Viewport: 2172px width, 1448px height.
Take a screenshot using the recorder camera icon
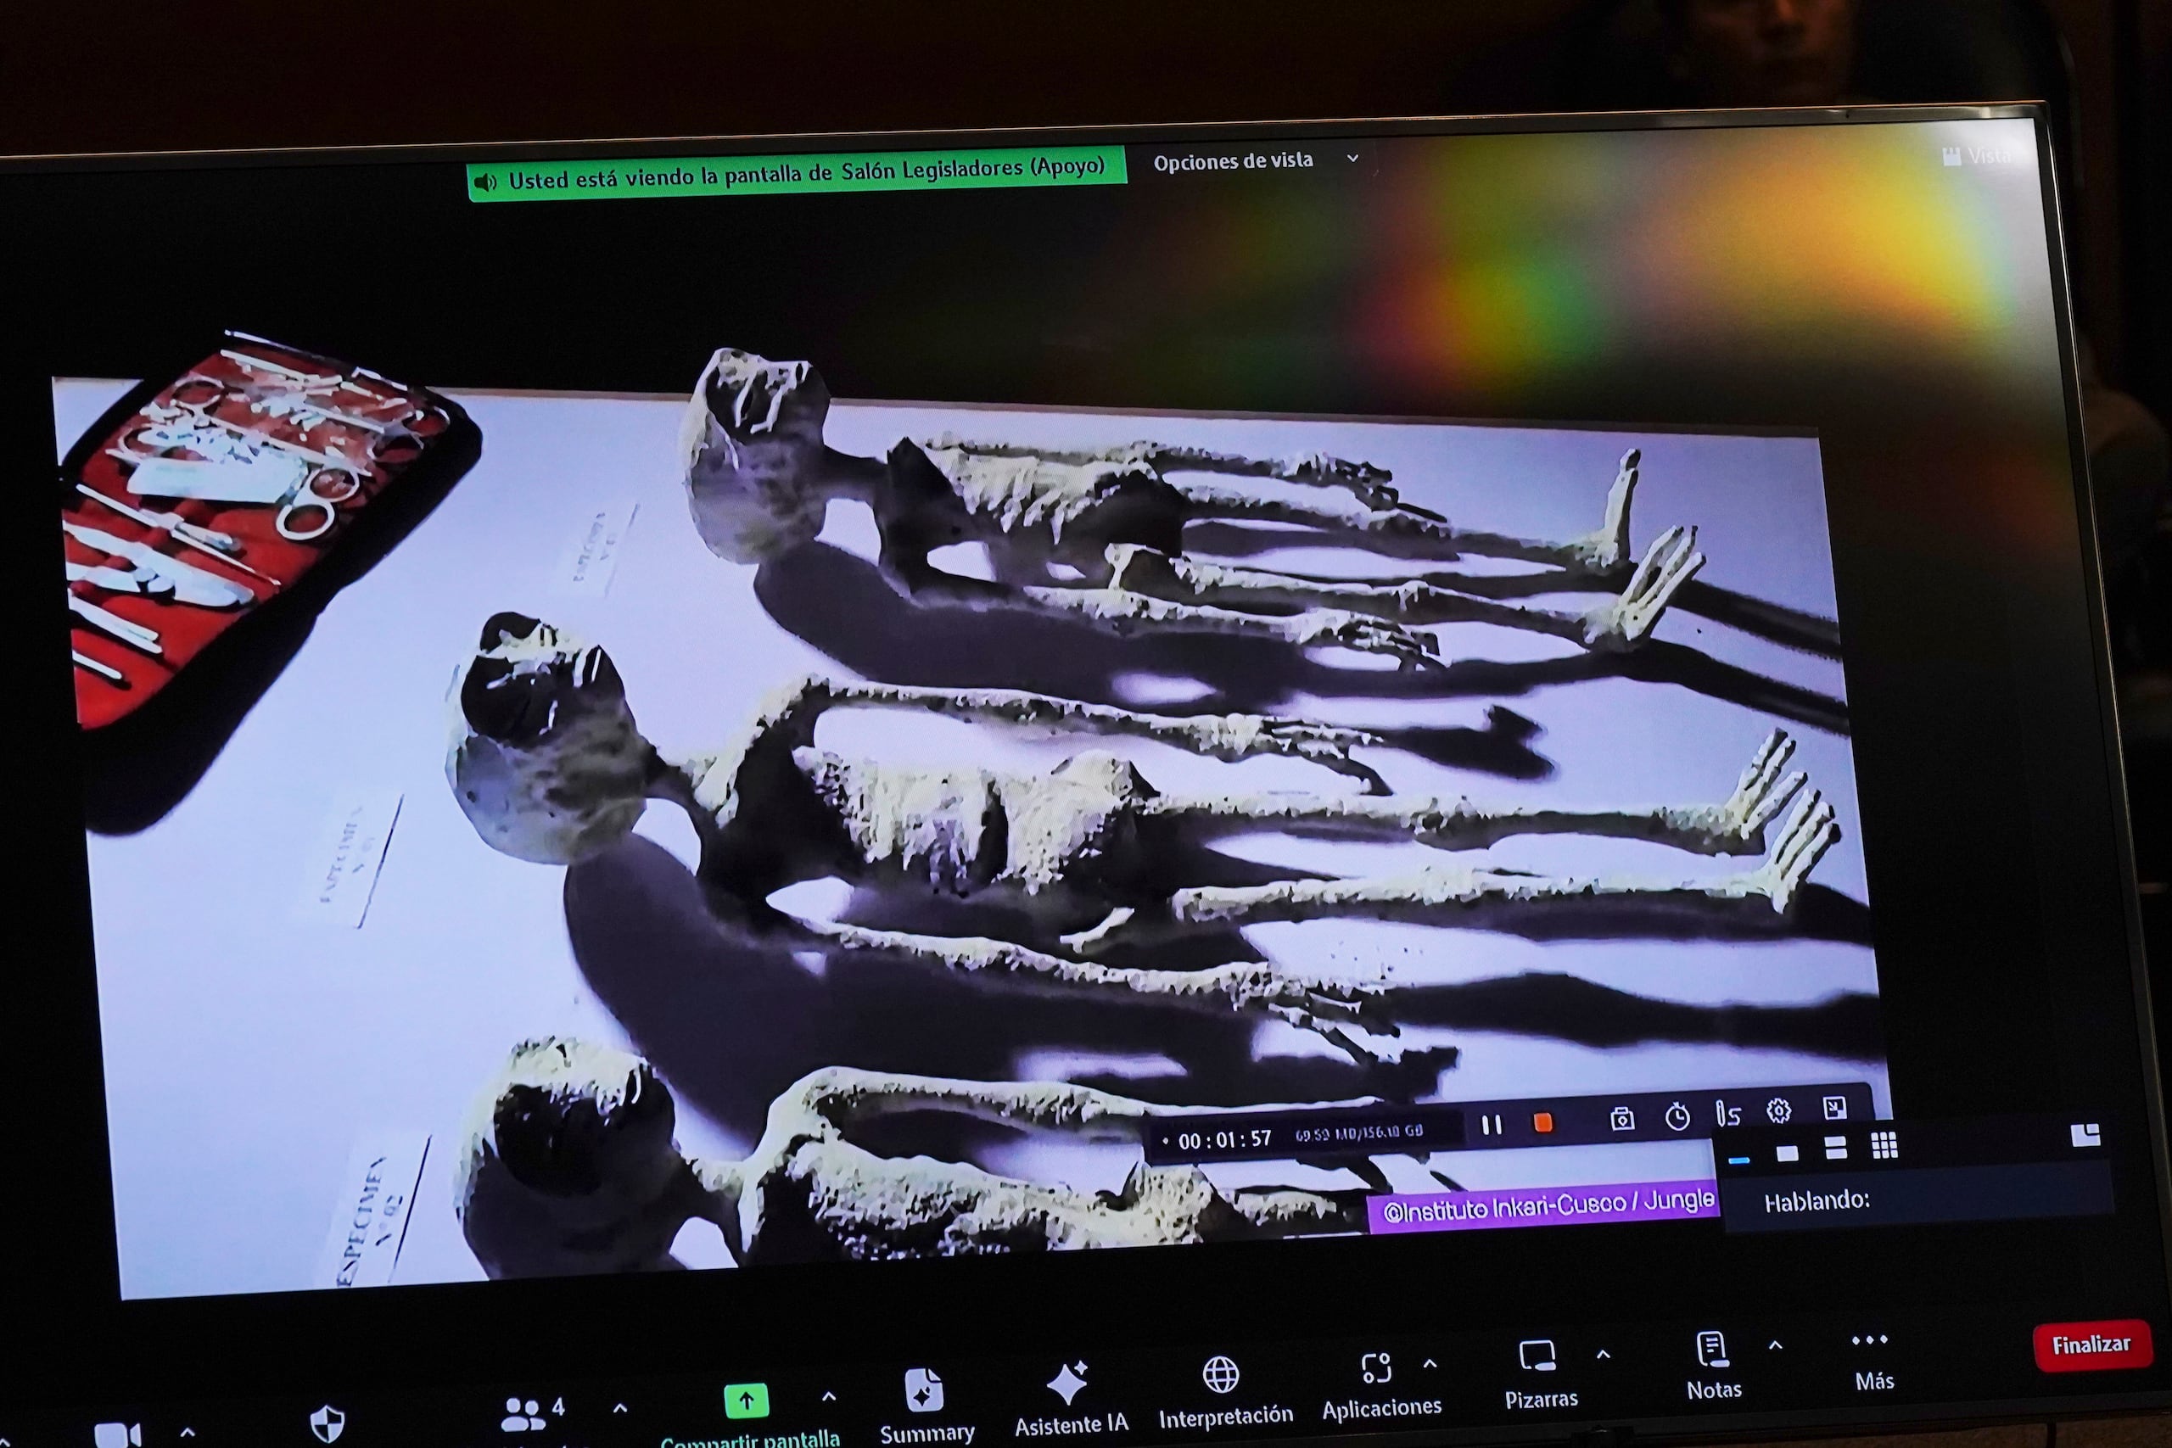coord(1623,1119)
